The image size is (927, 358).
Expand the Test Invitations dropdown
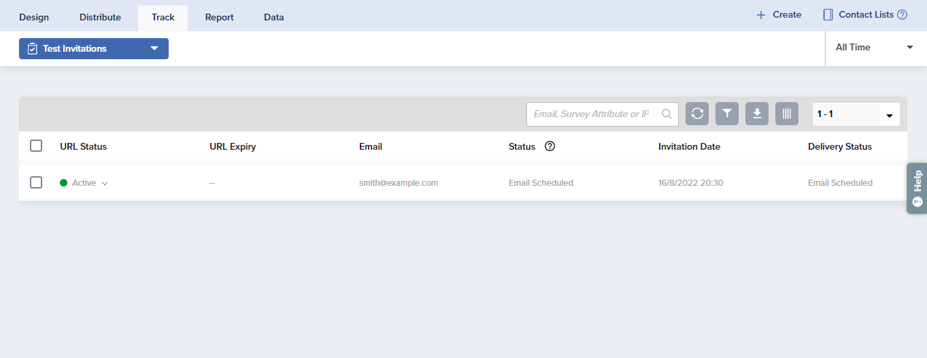coord(154,48)
